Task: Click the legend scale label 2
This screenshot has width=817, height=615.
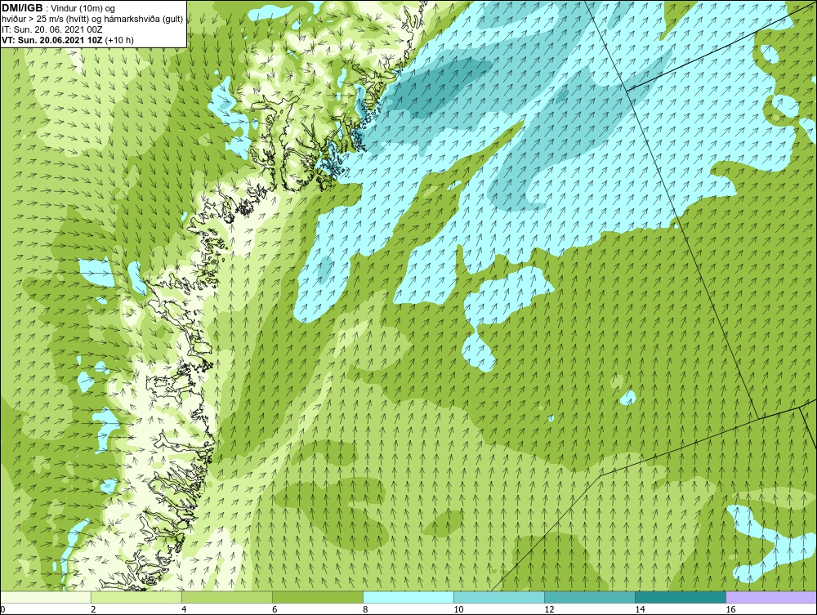Action: click(93, 609)
